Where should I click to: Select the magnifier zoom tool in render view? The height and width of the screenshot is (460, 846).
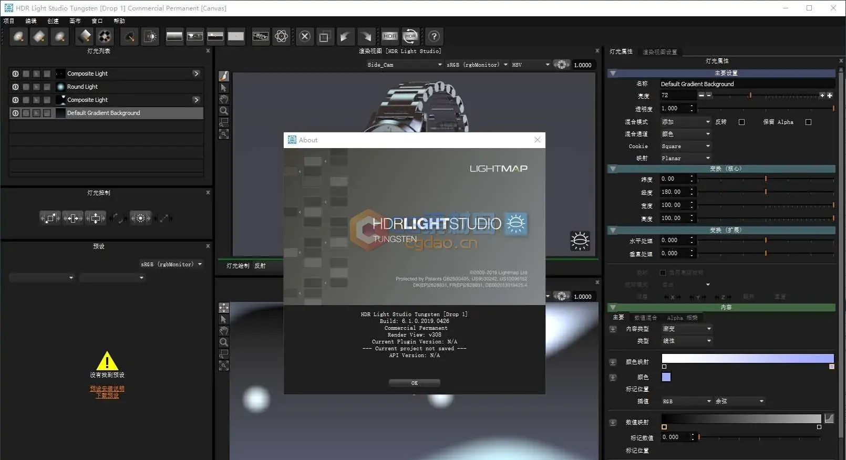[224, 111]
